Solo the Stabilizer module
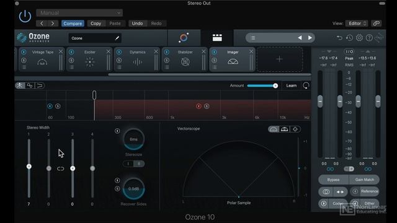This screenshot has height=223, width=397. click(x=167, y=61)
